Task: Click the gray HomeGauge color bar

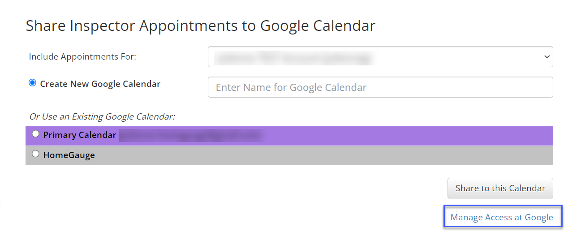Action: coord(314,155)
